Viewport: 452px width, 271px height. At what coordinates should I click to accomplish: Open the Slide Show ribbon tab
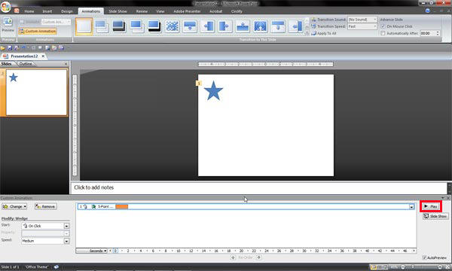point(118,11)
